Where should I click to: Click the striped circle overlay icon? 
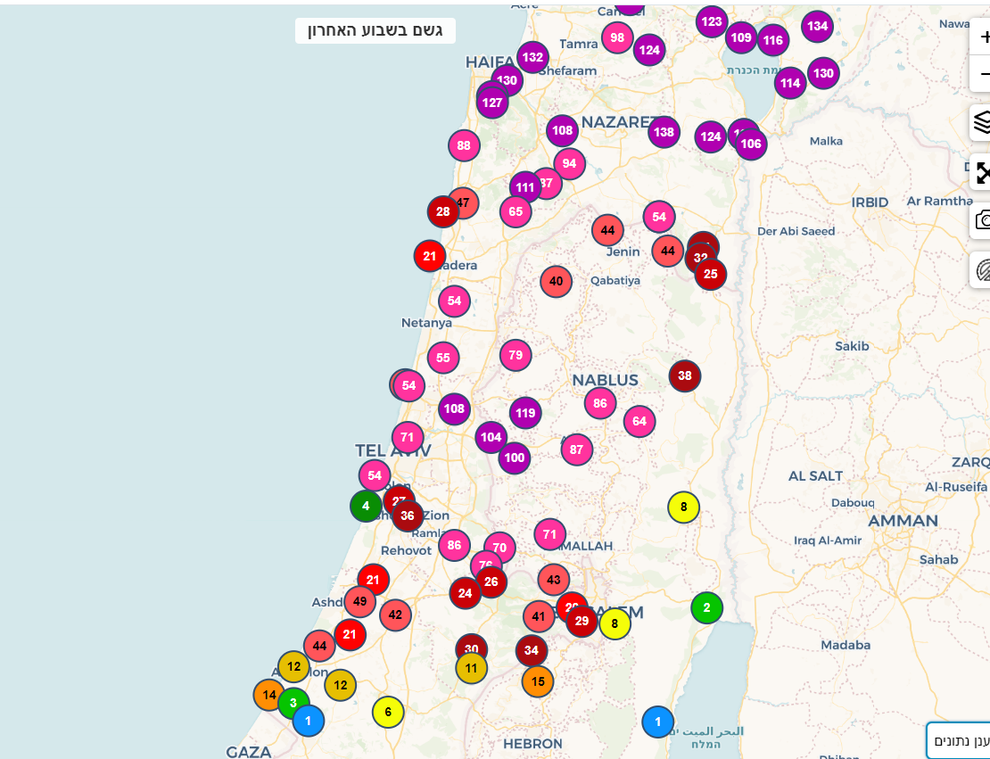tap(982, 269)
